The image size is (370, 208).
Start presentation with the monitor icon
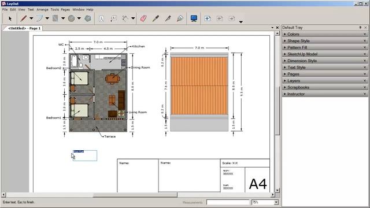tap(194, 18)
